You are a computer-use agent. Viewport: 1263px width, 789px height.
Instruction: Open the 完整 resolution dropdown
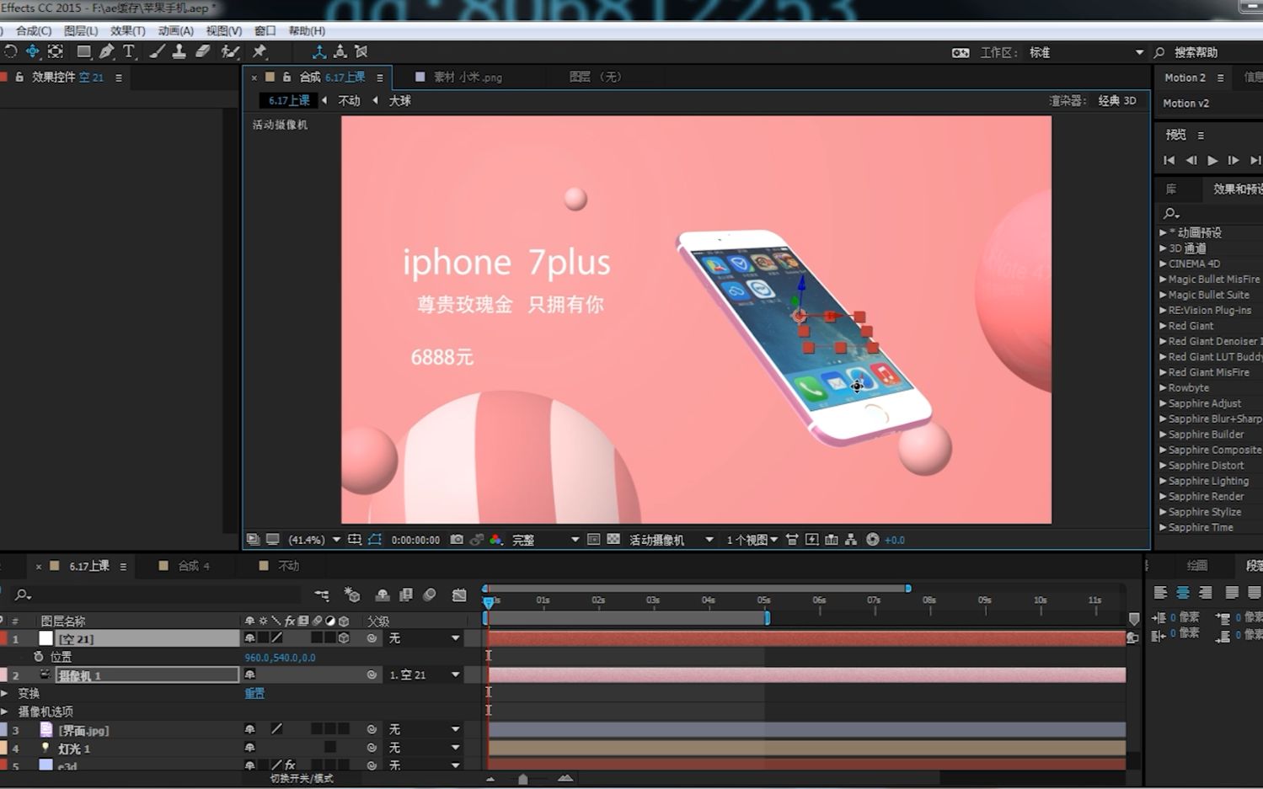(x=545, y=540)
